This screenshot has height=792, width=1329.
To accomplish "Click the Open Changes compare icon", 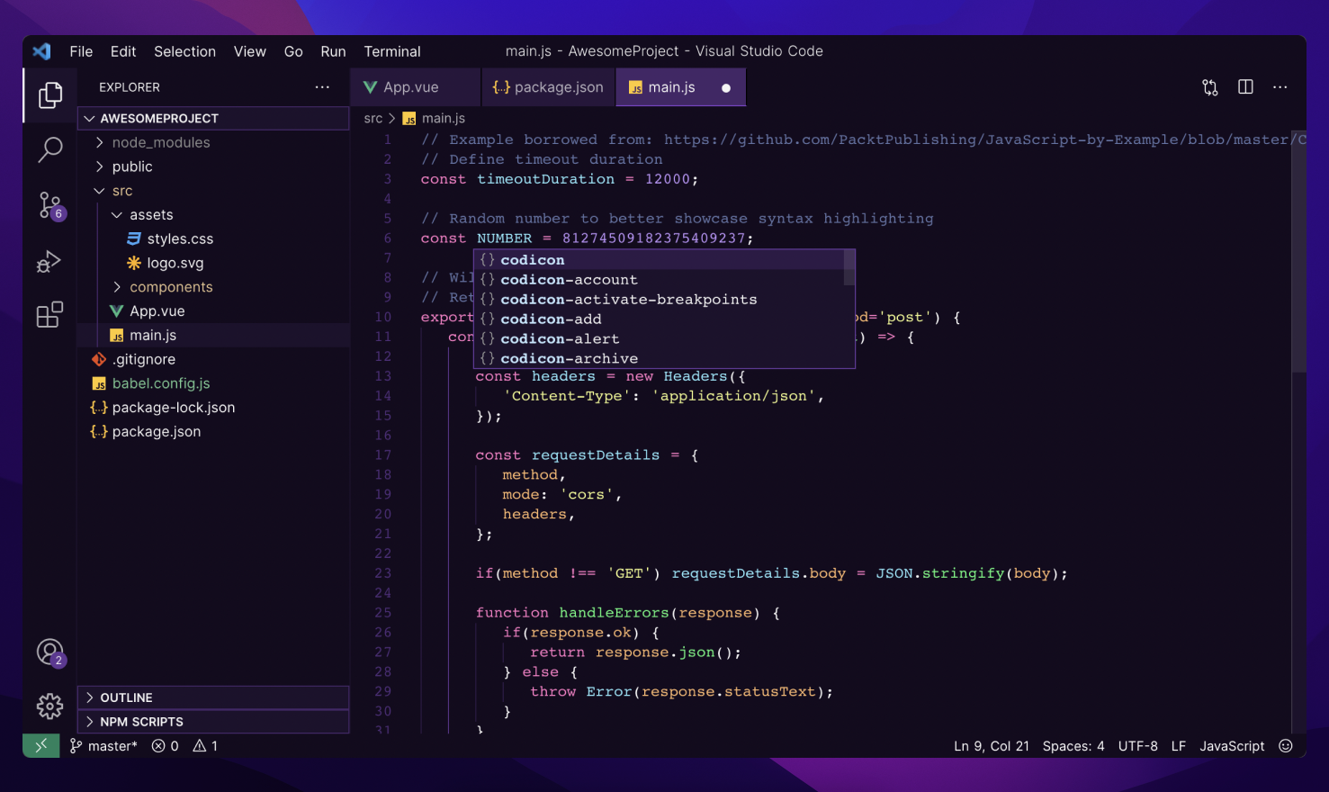I will click(1210, 87).
